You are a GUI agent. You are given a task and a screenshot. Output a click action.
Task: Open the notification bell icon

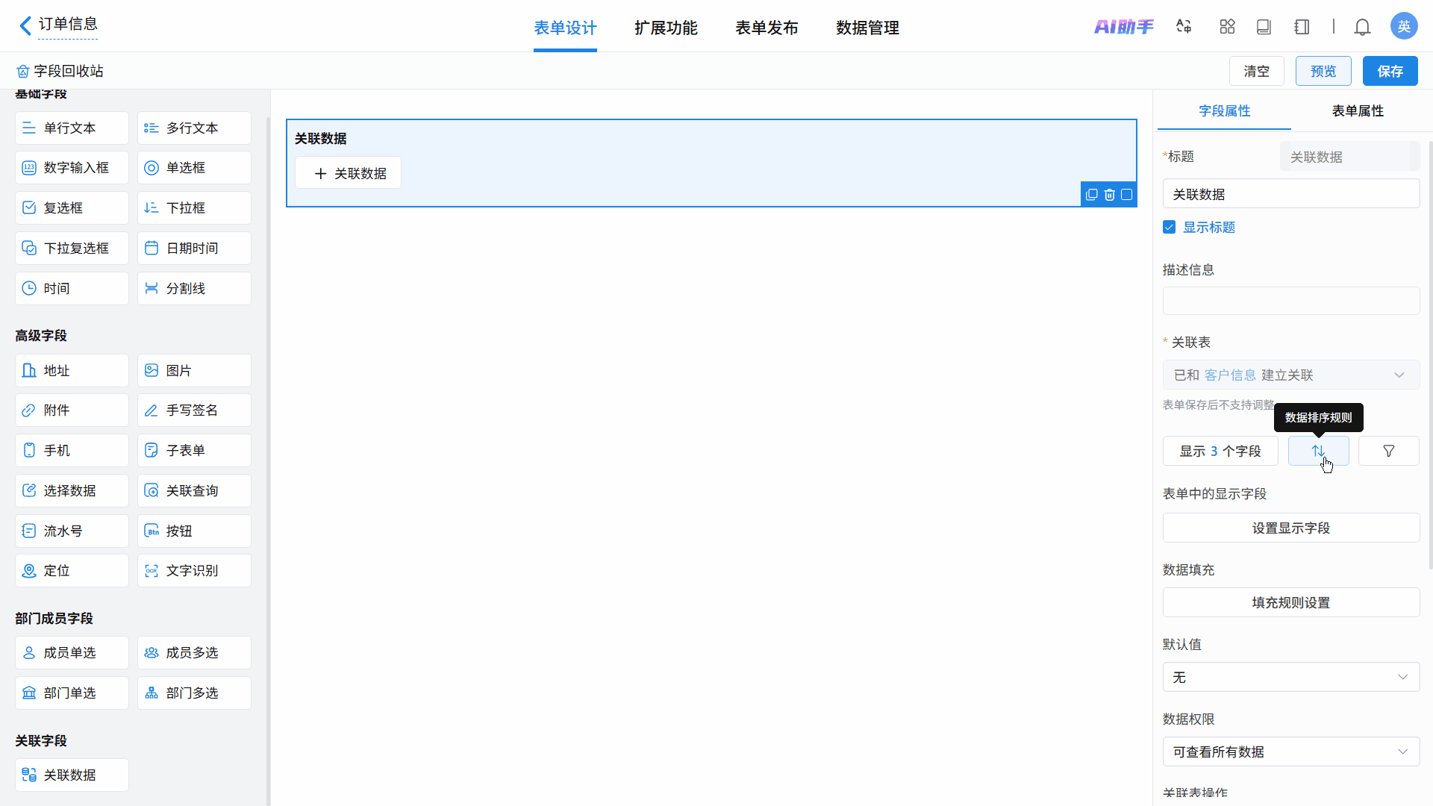1362,28
